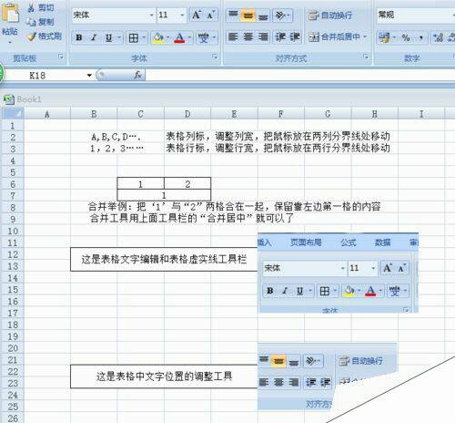Screen dimensions: 455x423
Task: Click the Paste (粘贴) clipboard icon
Action: tap(11, 13)
